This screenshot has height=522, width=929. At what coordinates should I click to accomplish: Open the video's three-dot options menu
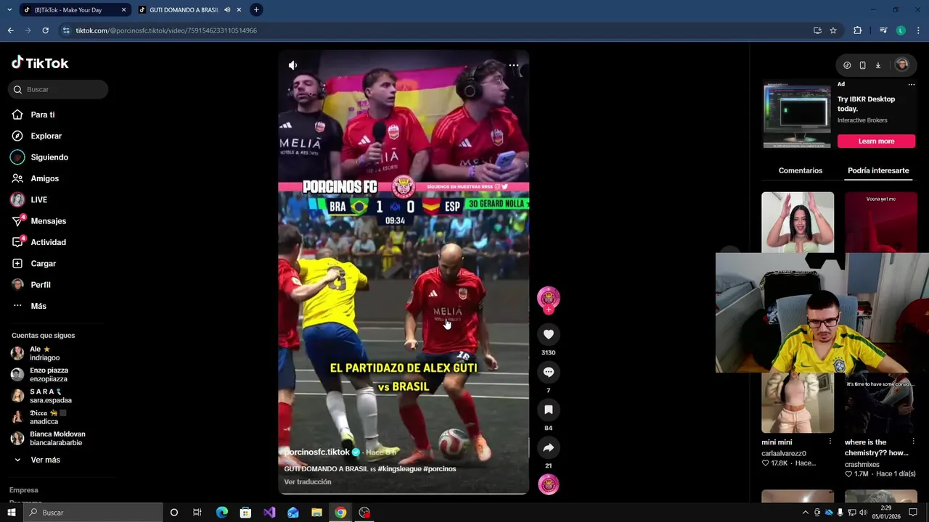(513, 65)
